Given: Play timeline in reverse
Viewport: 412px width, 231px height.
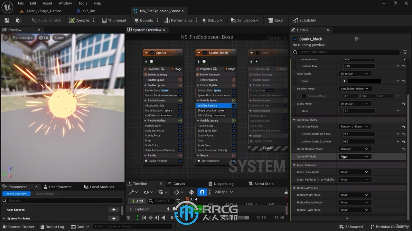Looking at the screenshot, I should pos(164,218).
